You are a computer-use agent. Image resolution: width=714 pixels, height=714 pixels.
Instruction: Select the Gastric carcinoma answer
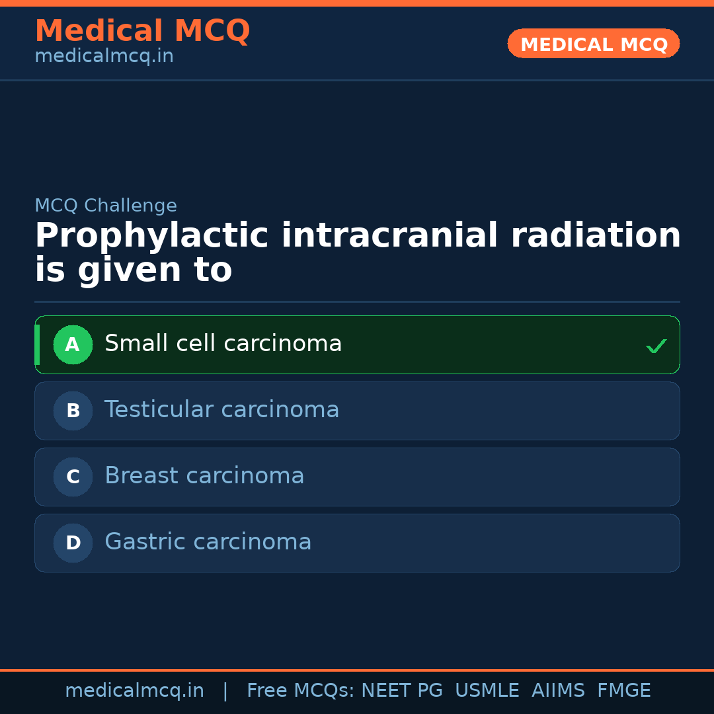point(208,542)
